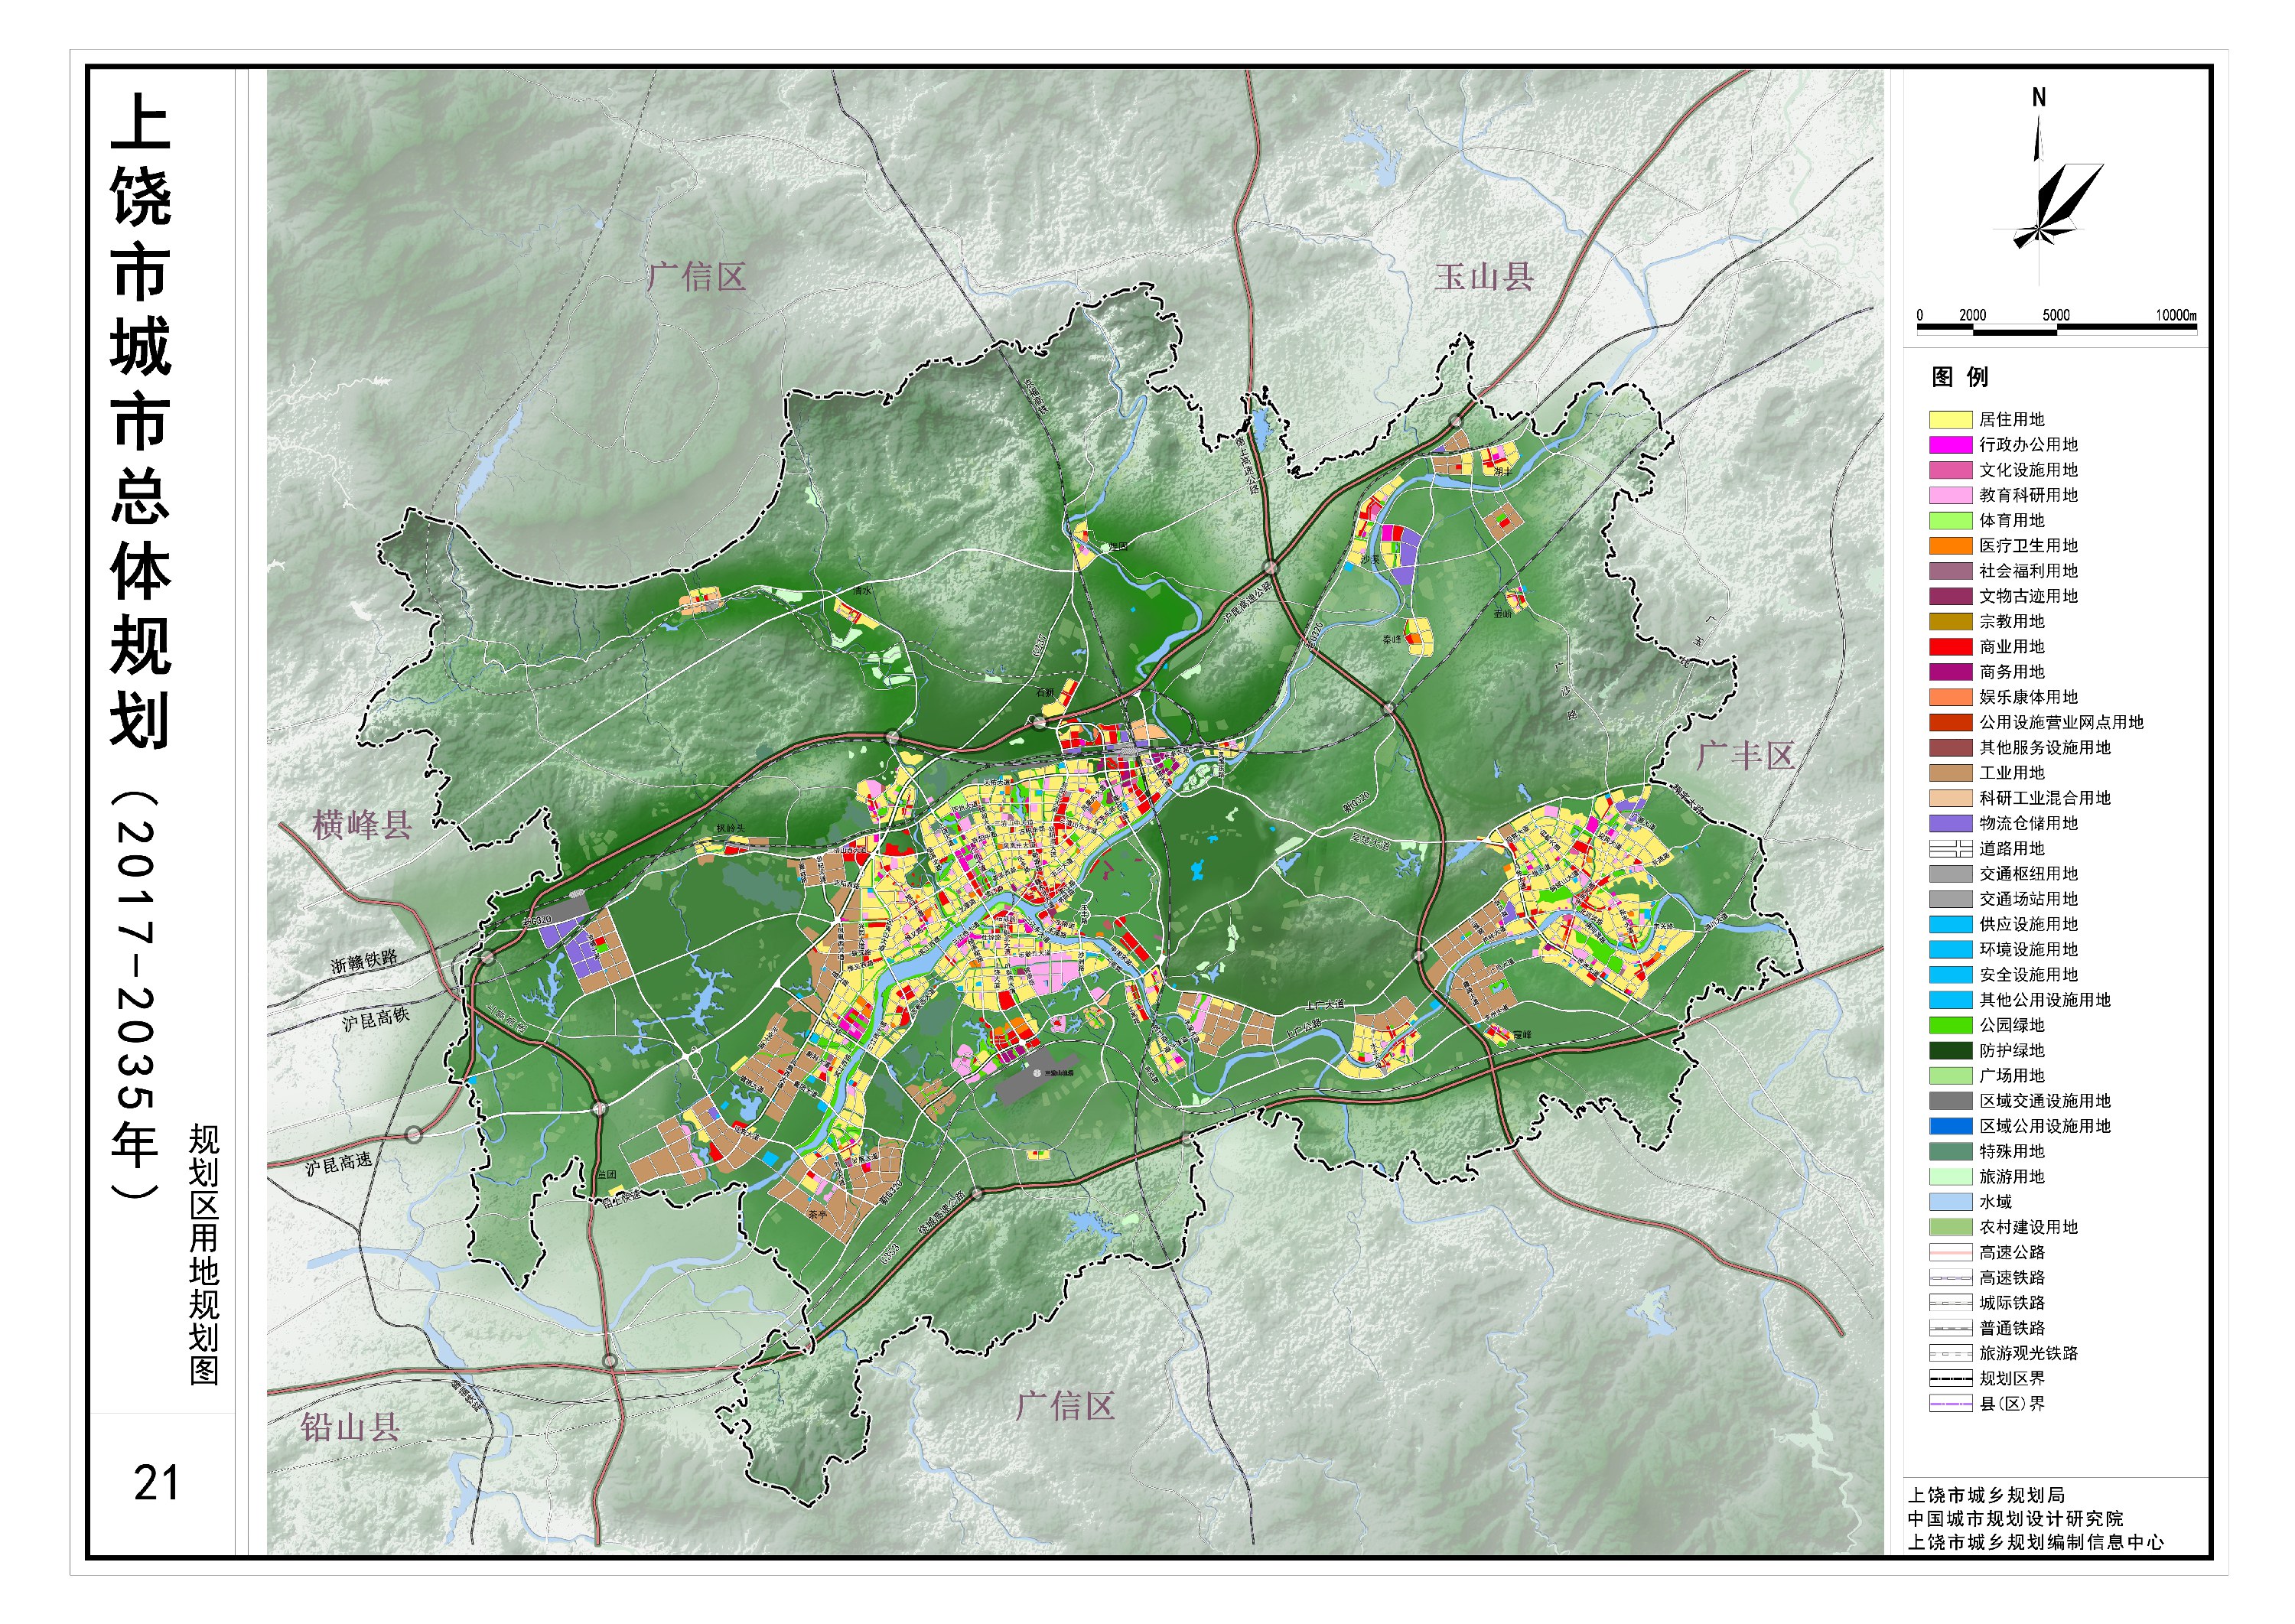Image resolution: width=2295 pixels, height=1624 pixels.
Task: Click the 县(区)界 boundary symbol in legend
Action: (x=1949, y=1404)
